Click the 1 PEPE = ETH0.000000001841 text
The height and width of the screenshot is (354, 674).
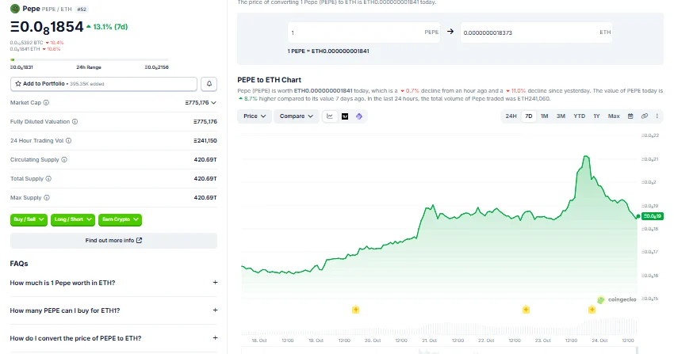click(328, 51)
